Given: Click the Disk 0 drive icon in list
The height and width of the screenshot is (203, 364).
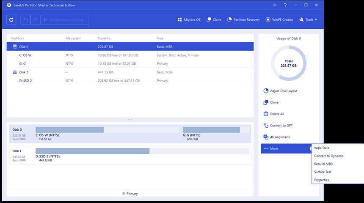Looking at the screenshot, I should coord(15,47).
